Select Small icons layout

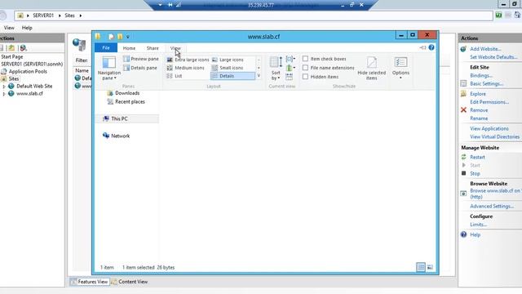228,68
